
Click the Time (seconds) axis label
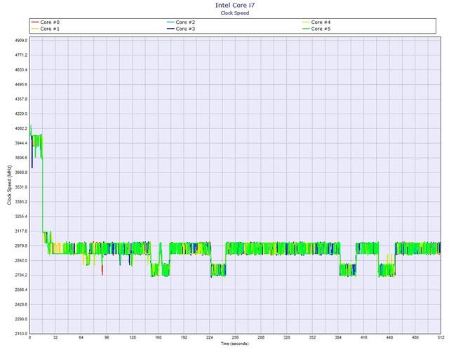coord(235,344)
